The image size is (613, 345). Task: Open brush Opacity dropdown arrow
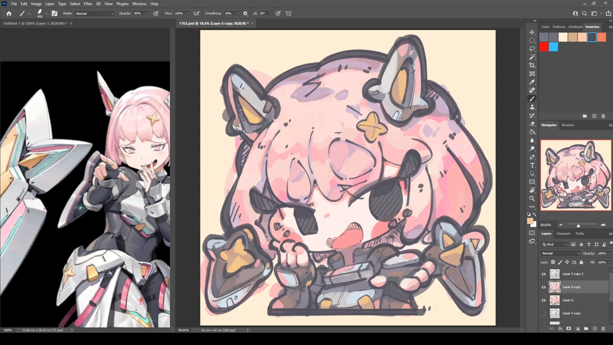pos(147,13)
